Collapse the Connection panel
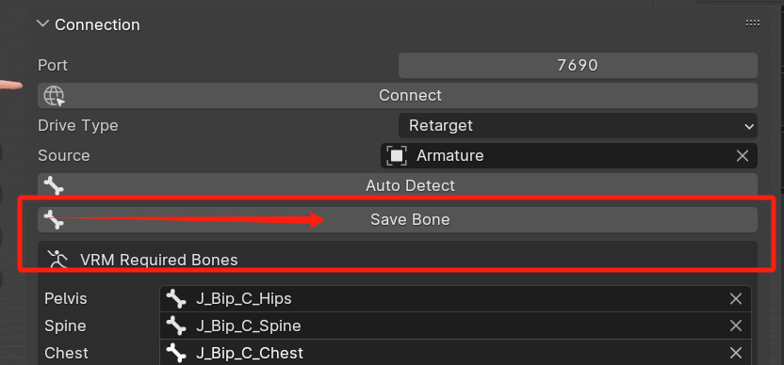 [43, 24]
